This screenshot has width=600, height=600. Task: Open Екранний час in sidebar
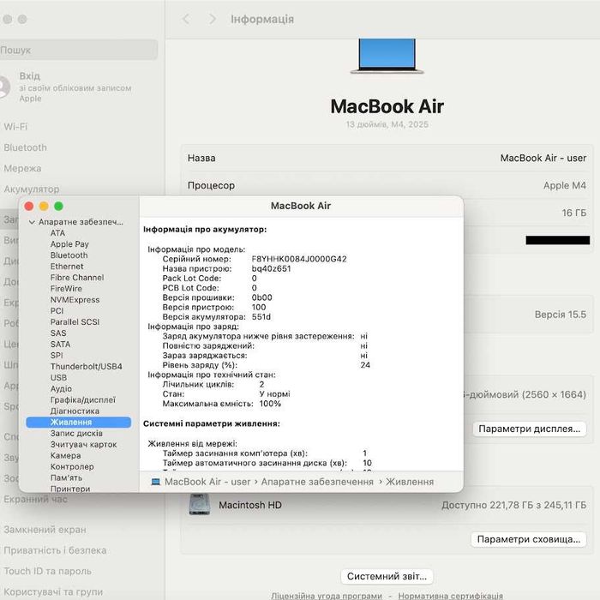35,499
